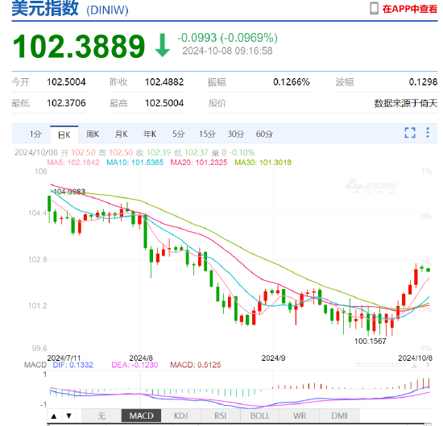
Task: Click the 美元指数 title heading
Action: coord(45,8)
